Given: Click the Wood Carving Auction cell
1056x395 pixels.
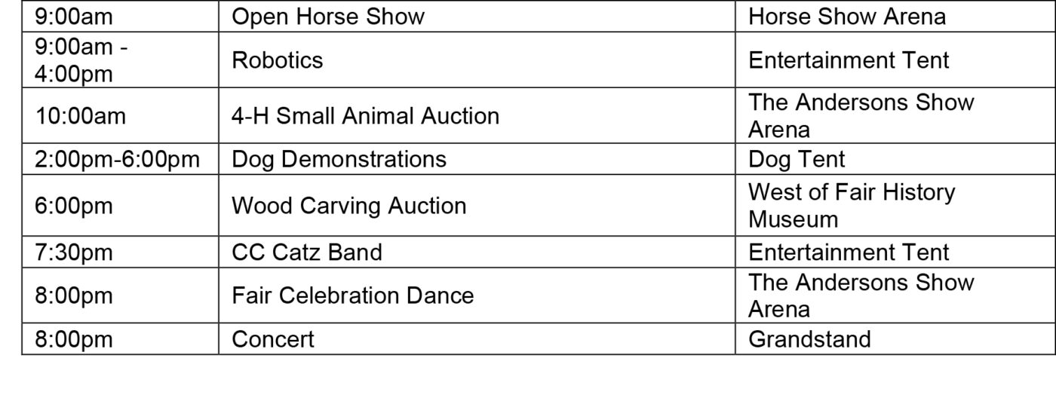Looking at the screenshot, I should (x=348, y=206).
